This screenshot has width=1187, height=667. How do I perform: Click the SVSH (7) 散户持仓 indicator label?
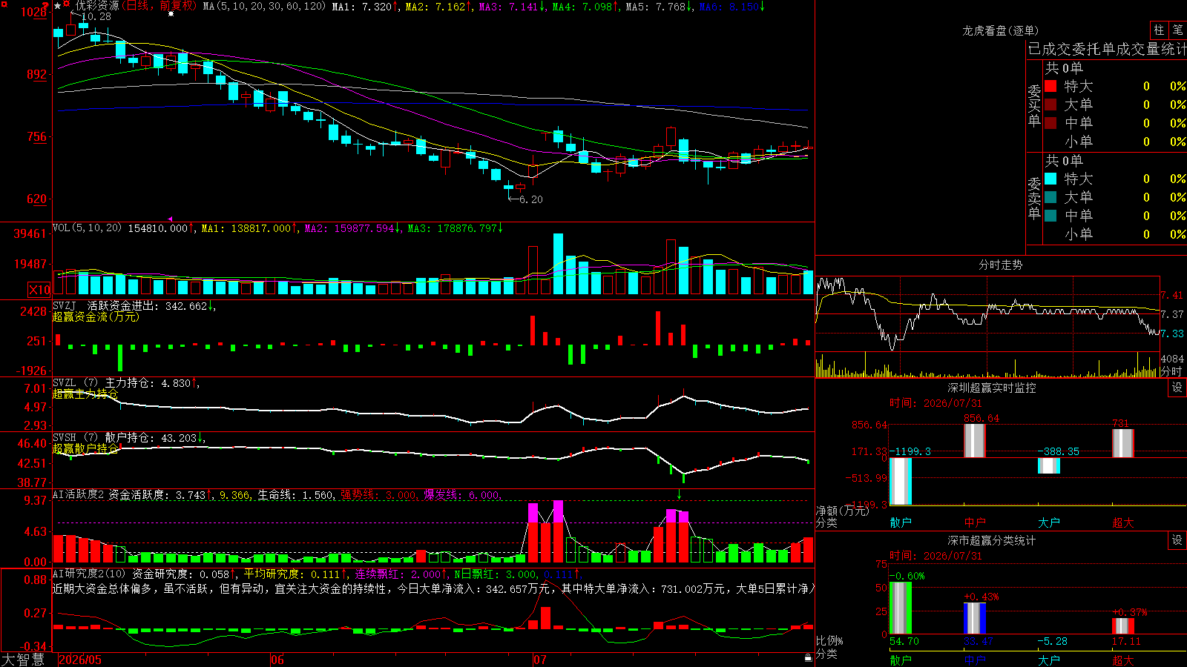point(104,438)
